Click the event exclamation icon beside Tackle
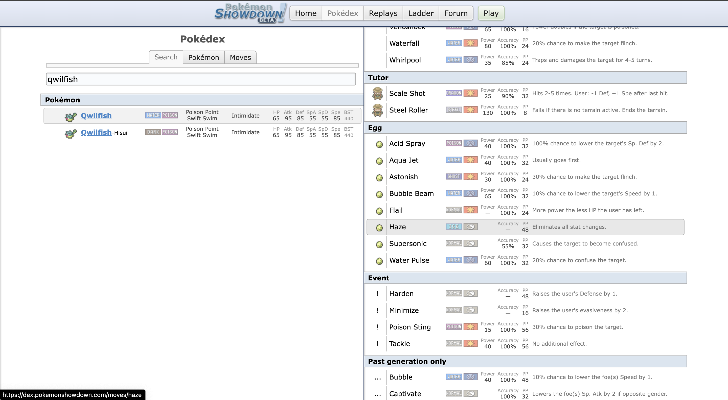Image resolution: width=728 pixels, height=400 pixels. click(x=378, y=343)
